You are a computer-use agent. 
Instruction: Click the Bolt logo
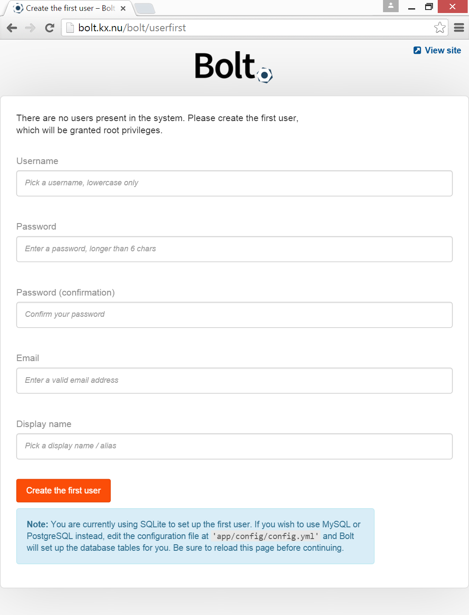click(233, 67)
